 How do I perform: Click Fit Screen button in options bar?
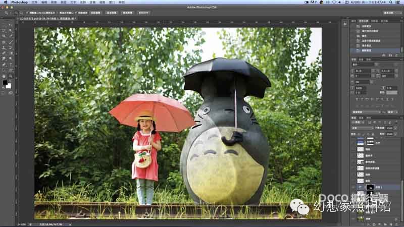pos(112,13)
